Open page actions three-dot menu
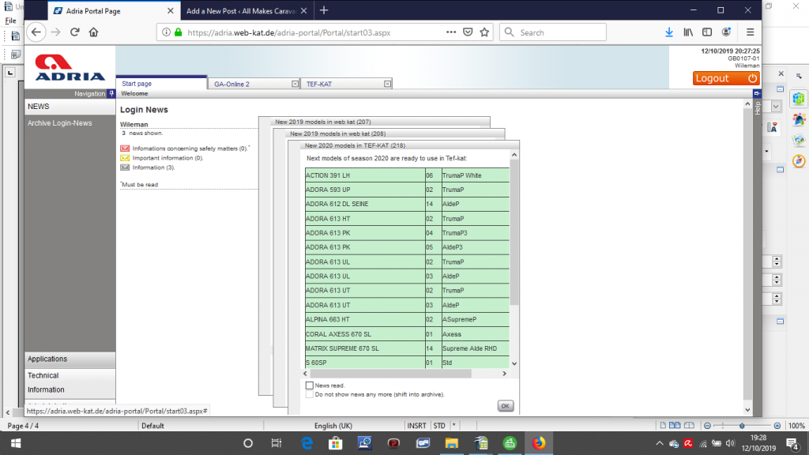The image size is (809, 455). tap(451, 32)
